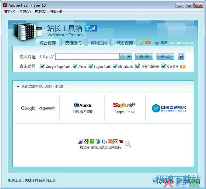The height and width of the screenshot is (189, 206).
Task: Click the save floppy disk icon
Action: (181, 57)
